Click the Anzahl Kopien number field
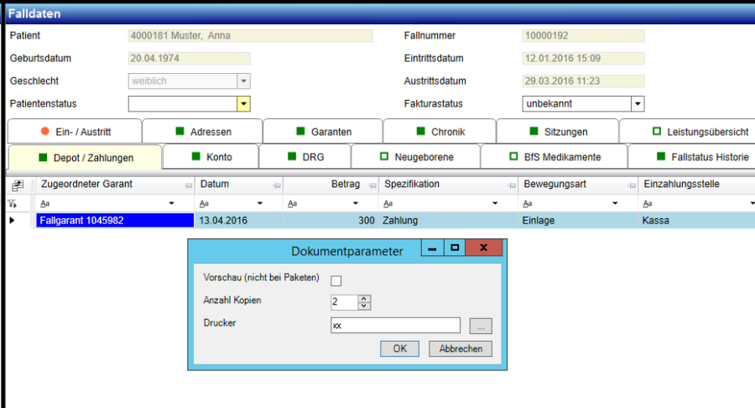The width and height of the screenshot is (755, 408). point(344,302)
